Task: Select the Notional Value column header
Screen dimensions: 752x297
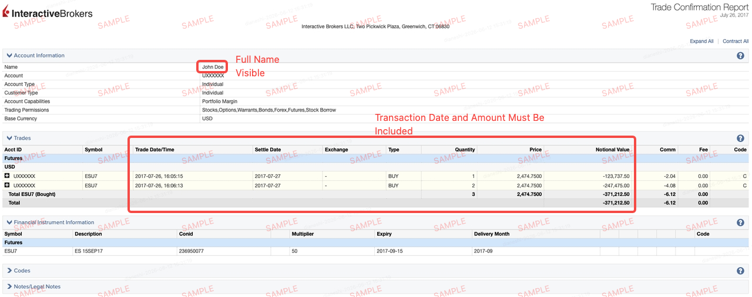Action: (x=612, y=150)
